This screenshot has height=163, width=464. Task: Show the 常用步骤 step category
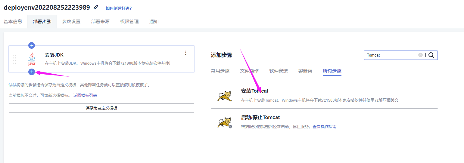point(220,71)
